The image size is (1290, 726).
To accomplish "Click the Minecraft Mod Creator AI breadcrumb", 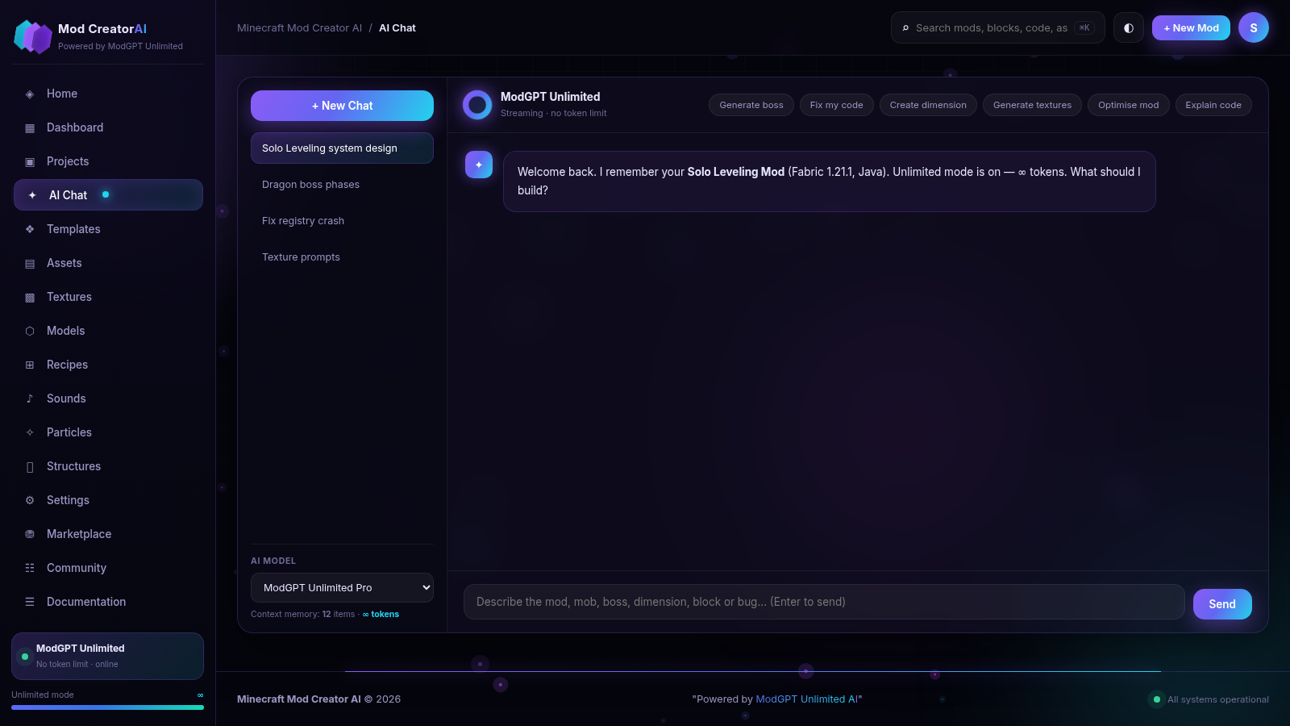I will pos(299,28).
